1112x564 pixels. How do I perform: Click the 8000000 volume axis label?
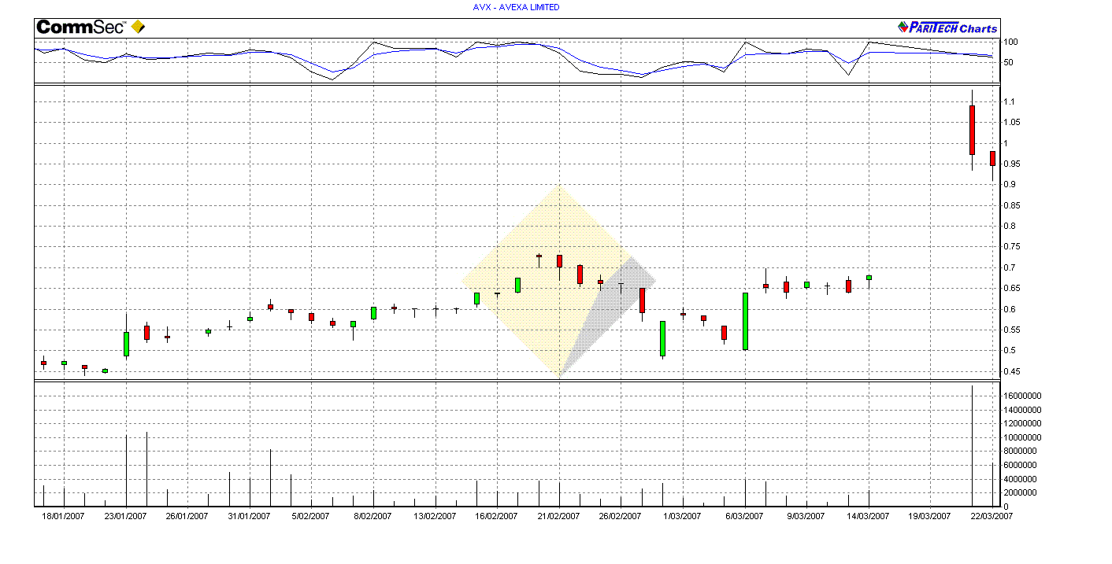point(1020,452)
